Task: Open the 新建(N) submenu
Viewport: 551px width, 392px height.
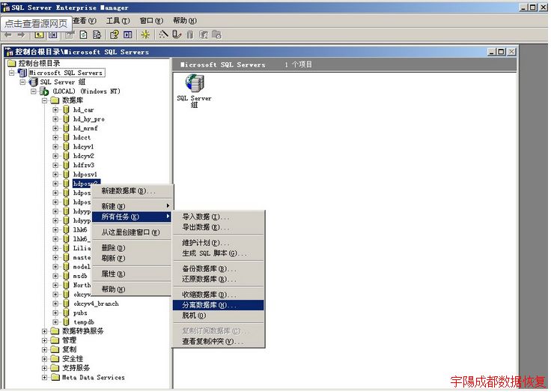Action: pos(133,206)
